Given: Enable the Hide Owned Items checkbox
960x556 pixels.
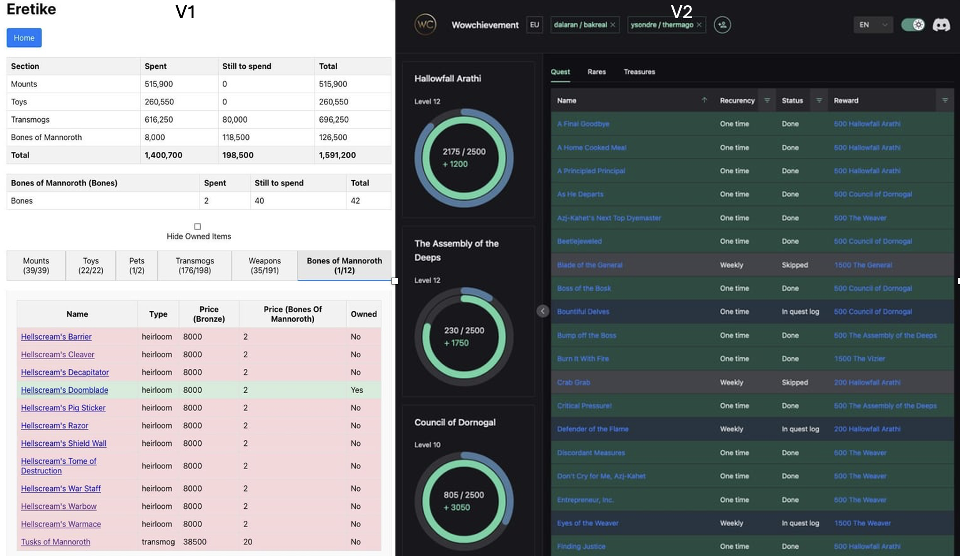Looking at the screenshot, I should pyautogui.click(x=197, y=227).
